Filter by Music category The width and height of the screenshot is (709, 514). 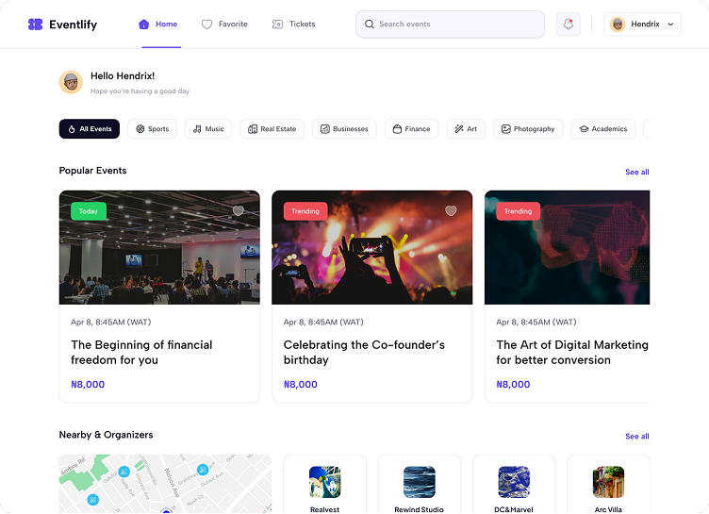(x=208, y=129)
